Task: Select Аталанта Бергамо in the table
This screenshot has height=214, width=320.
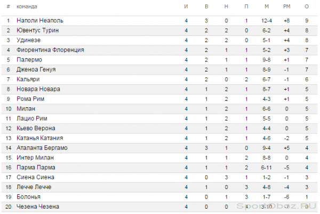Action: [x=42, y=148]
